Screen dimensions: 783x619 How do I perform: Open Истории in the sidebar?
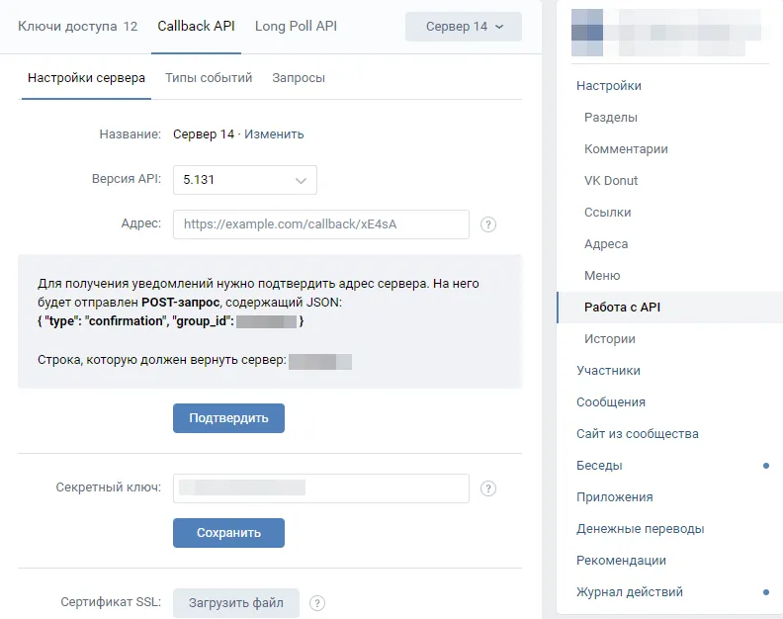click(610, 339)
